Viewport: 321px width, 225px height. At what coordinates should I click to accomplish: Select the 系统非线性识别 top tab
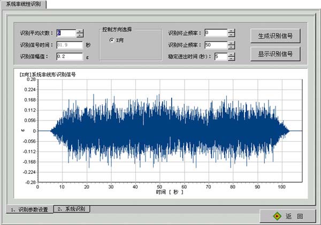tap(23, 4)
